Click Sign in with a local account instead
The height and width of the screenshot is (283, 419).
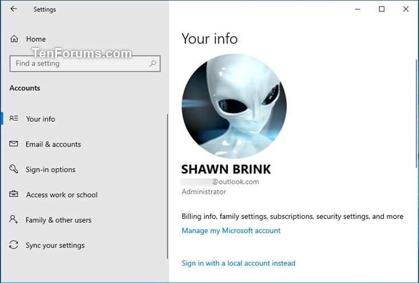(239, 263)
